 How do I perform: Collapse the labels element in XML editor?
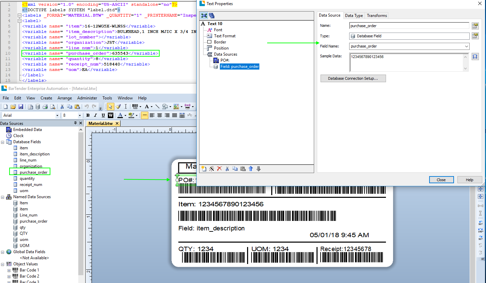pos(19,15)
